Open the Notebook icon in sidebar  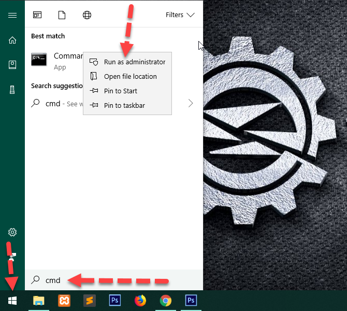pyautogui.click(x=12, y=65)
